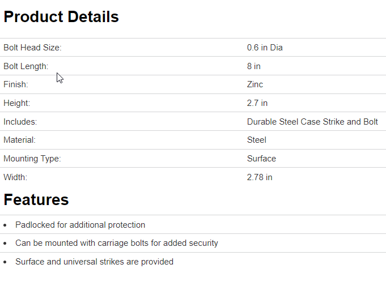Click the Padlocked for additional protection bullet
Viewport: 386px width, 294px height.
click(x=80, y=225)
